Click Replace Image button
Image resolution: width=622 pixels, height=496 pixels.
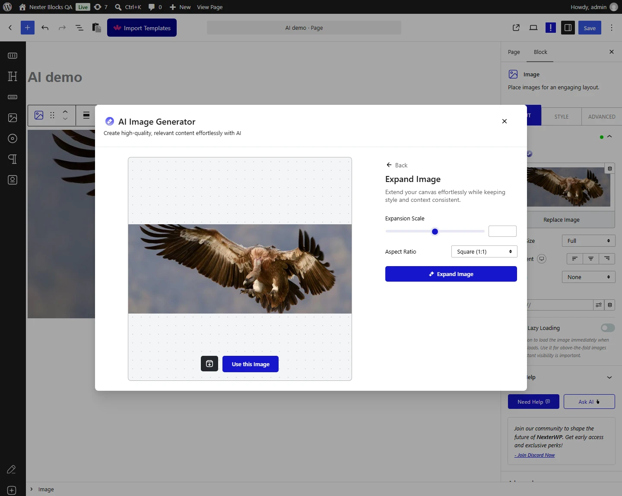[562, 220]
